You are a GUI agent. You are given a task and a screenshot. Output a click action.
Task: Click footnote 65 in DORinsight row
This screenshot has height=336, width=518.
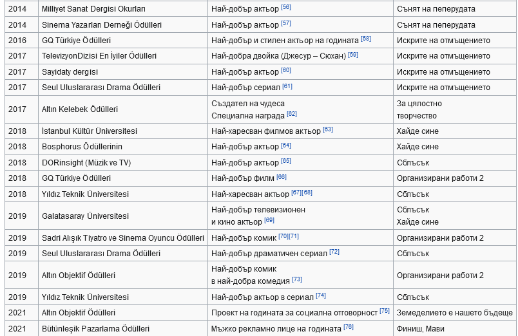[x=286, y=161]
